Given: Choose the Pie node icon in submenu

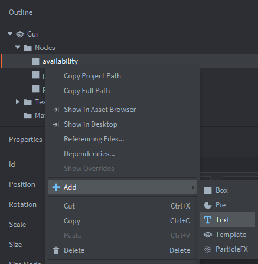Looking at the screenshot, I should pyautogui.click(x=208, y=205).
